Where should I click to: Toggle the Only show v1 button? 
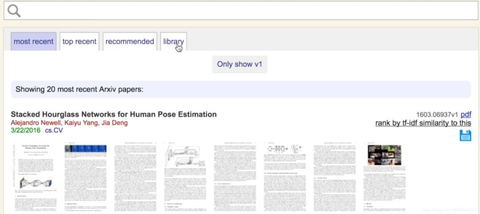click(x=240, y=64)
